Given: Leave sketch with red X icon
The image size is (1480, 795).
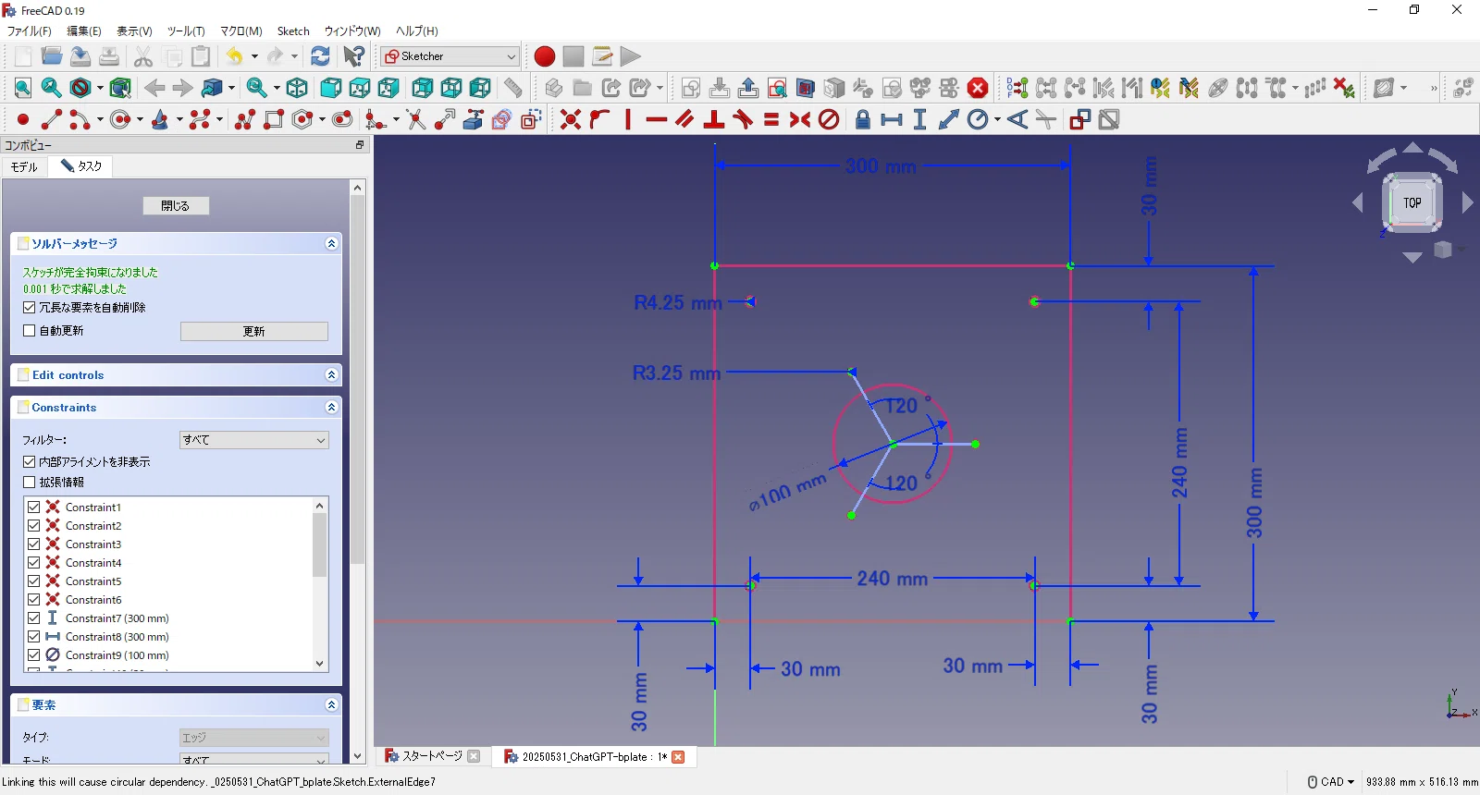Looking at the screenshot, I should (x=978, y=88).
